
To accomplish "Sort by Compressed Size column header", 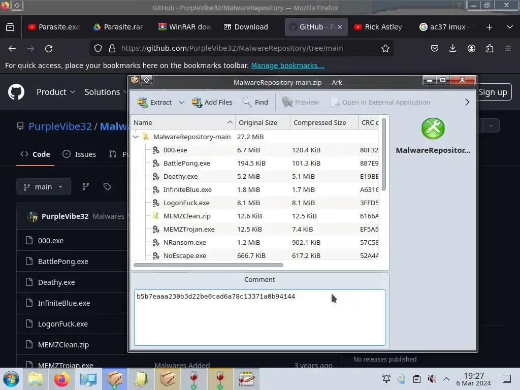I will coord(324,122).
